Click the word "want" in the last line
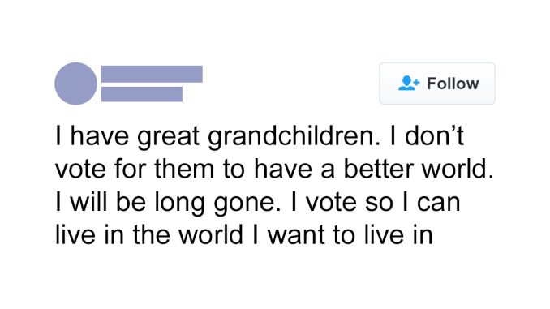The height and width of the screenshot is (309, 550). [x=296, y=235]
